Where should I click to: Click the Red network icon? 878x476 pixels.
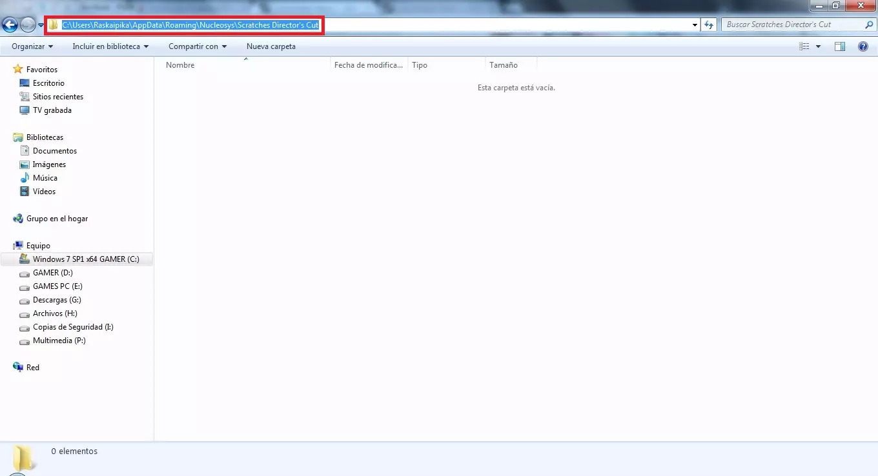tap(18, 368)
